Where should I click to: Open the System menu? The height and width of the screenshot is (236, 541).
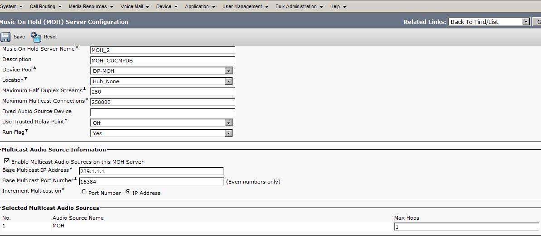[x=11, y=6]
